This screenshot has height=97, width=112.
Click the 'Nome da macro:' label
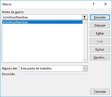[x=13, y=12]
